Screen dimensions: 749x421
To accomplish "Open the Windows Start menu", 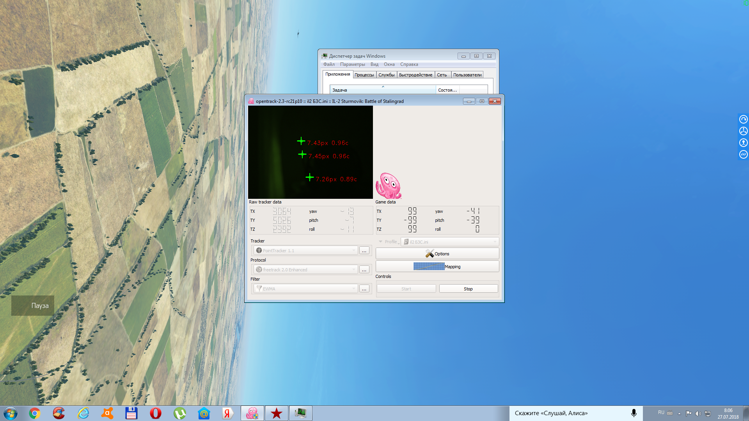I will 11,413.
